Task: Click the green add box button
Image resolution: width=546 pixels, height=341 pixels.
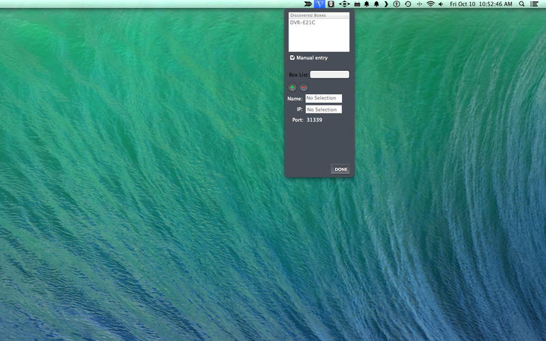Action: pos(292,87)
